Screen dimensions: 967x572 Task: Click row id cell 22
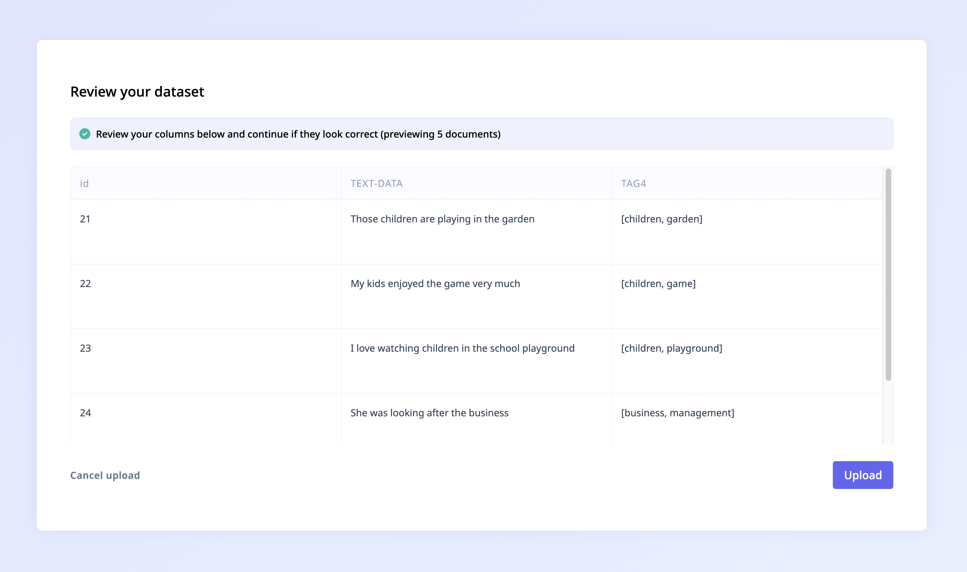point(86,284)
